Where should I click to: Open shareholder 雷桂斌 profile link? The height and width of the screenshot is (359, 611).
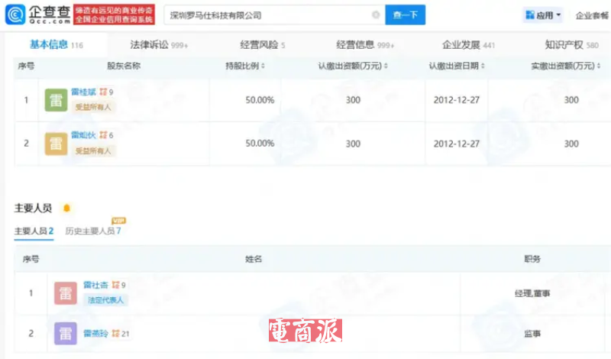[x=83, y=92]
